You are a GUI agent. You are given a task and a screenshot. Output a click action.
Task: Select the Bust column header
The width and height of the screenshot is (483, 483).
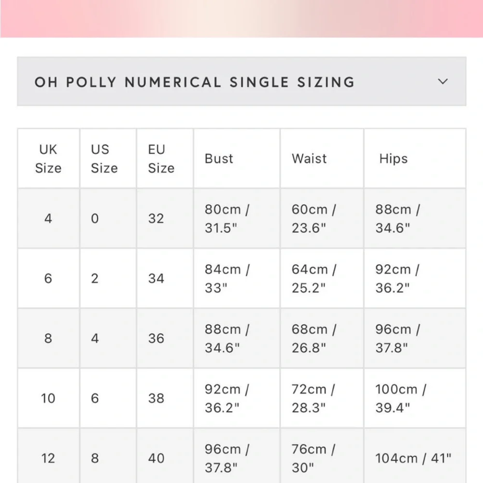237,158
